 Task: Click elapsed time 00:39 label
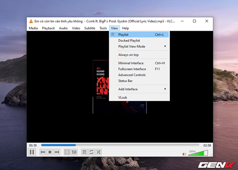33,145
